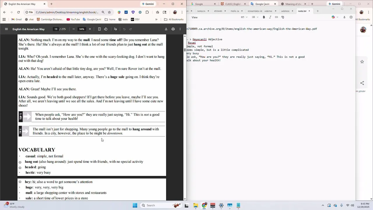The width and height of the screenshot is (373, 210).
Task: Switch to the Google tab in the right Chrome window
Action: 203,4
